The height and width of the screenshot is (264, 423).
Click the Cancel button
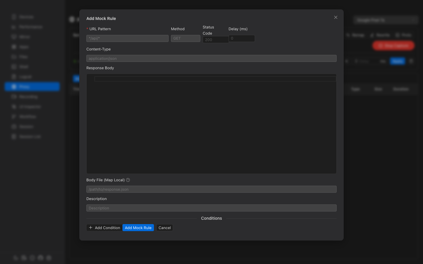[164, 228]
